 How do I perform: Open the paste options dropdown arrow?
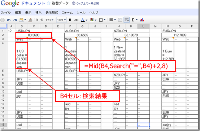25,20
